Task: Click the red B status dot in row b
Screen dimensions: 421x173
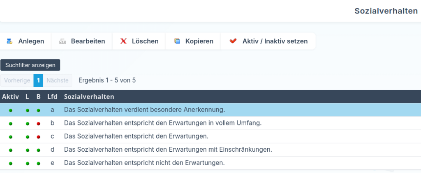Action: click(x=38, y=123)
